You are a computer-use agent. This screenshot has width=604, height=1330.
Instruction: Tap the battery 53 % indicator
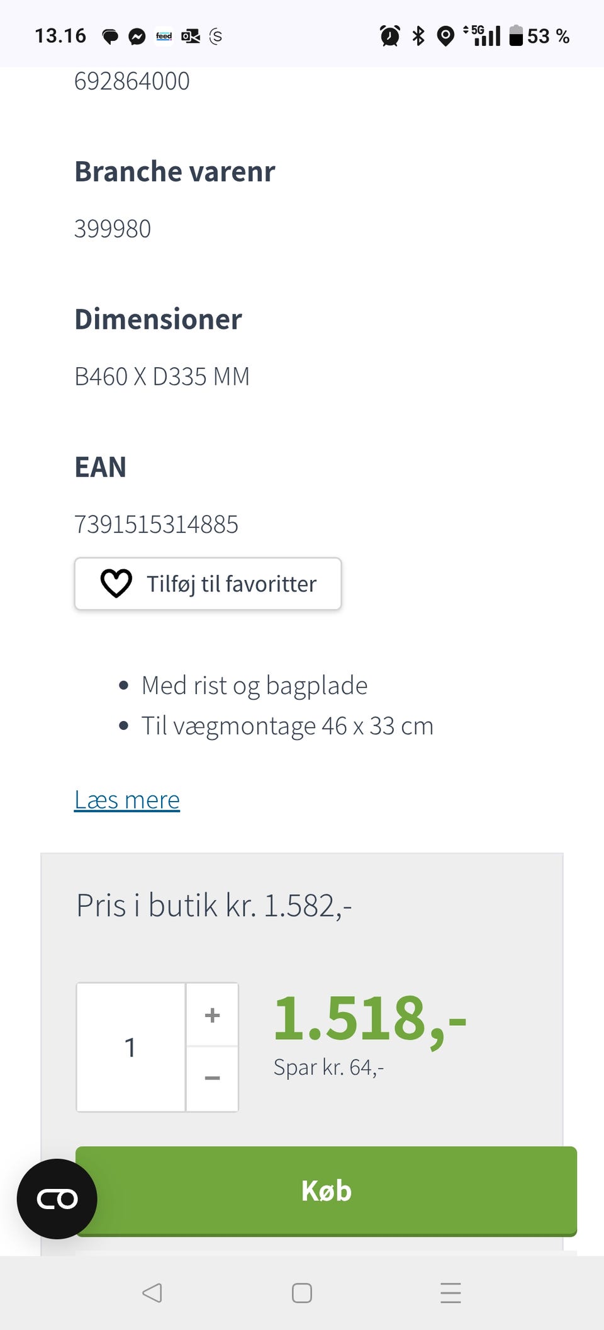point(540,36)
